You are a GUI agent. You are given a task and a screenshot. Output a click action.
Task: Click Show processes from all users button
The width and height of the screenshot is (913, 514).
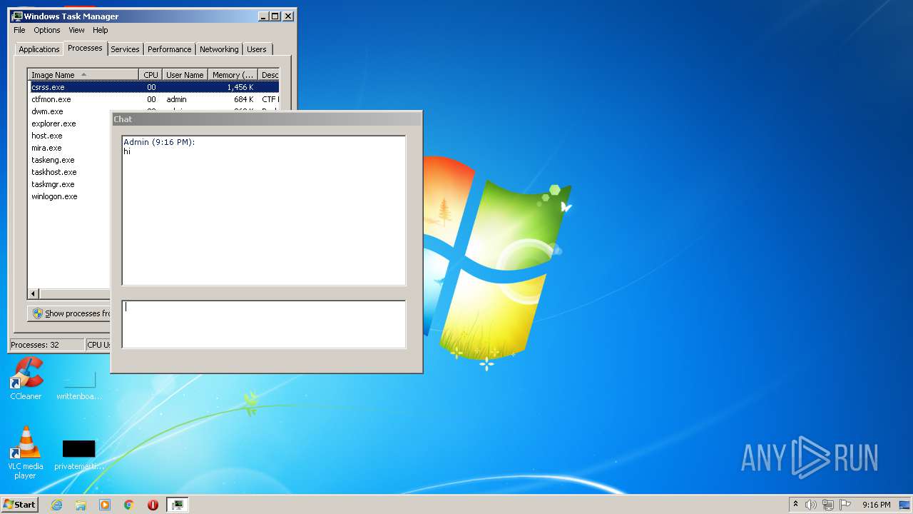[x=69, y=313]
